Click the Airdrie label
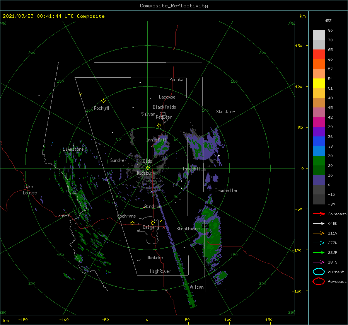 point(152,206)
